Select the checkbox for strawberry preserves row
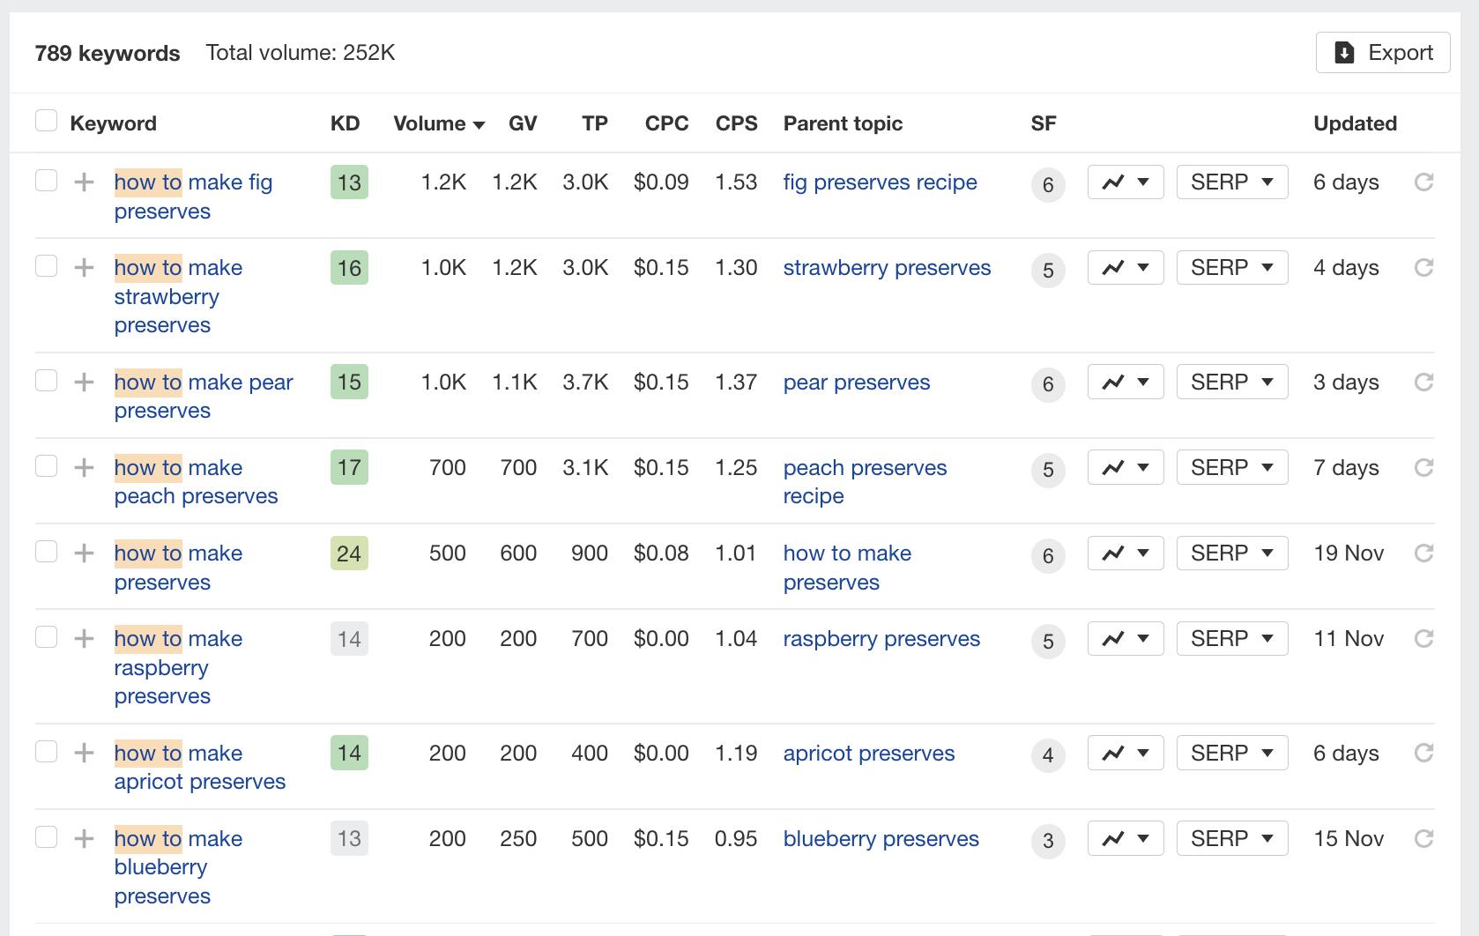Screen dimensions: 1479x936 coord(46,266)
